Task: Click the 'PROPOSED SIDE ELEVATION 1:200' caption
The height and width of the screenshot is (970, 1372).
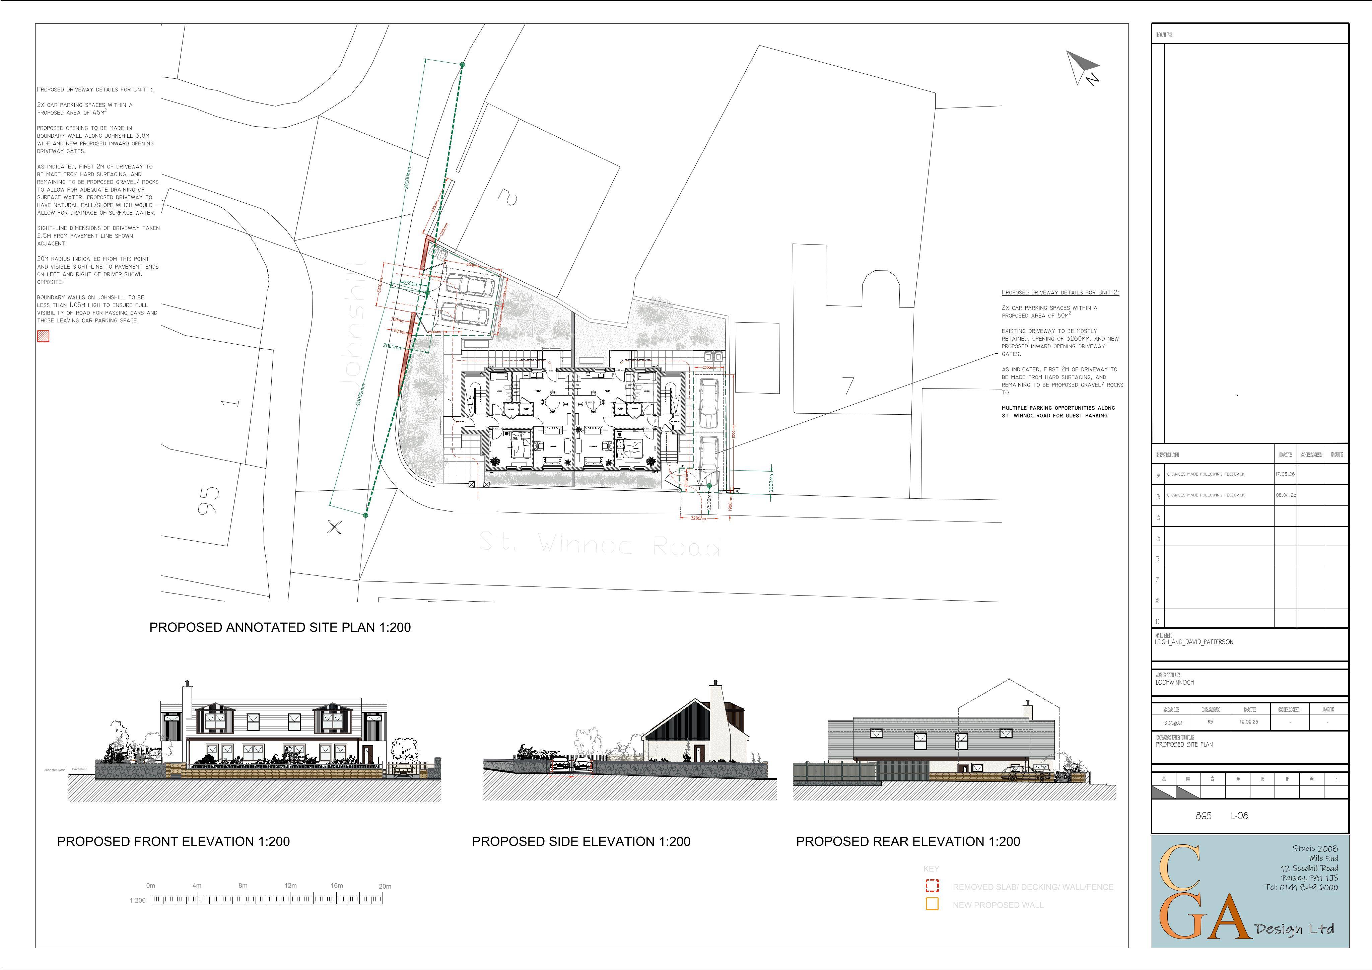Action: coord(581,841)
